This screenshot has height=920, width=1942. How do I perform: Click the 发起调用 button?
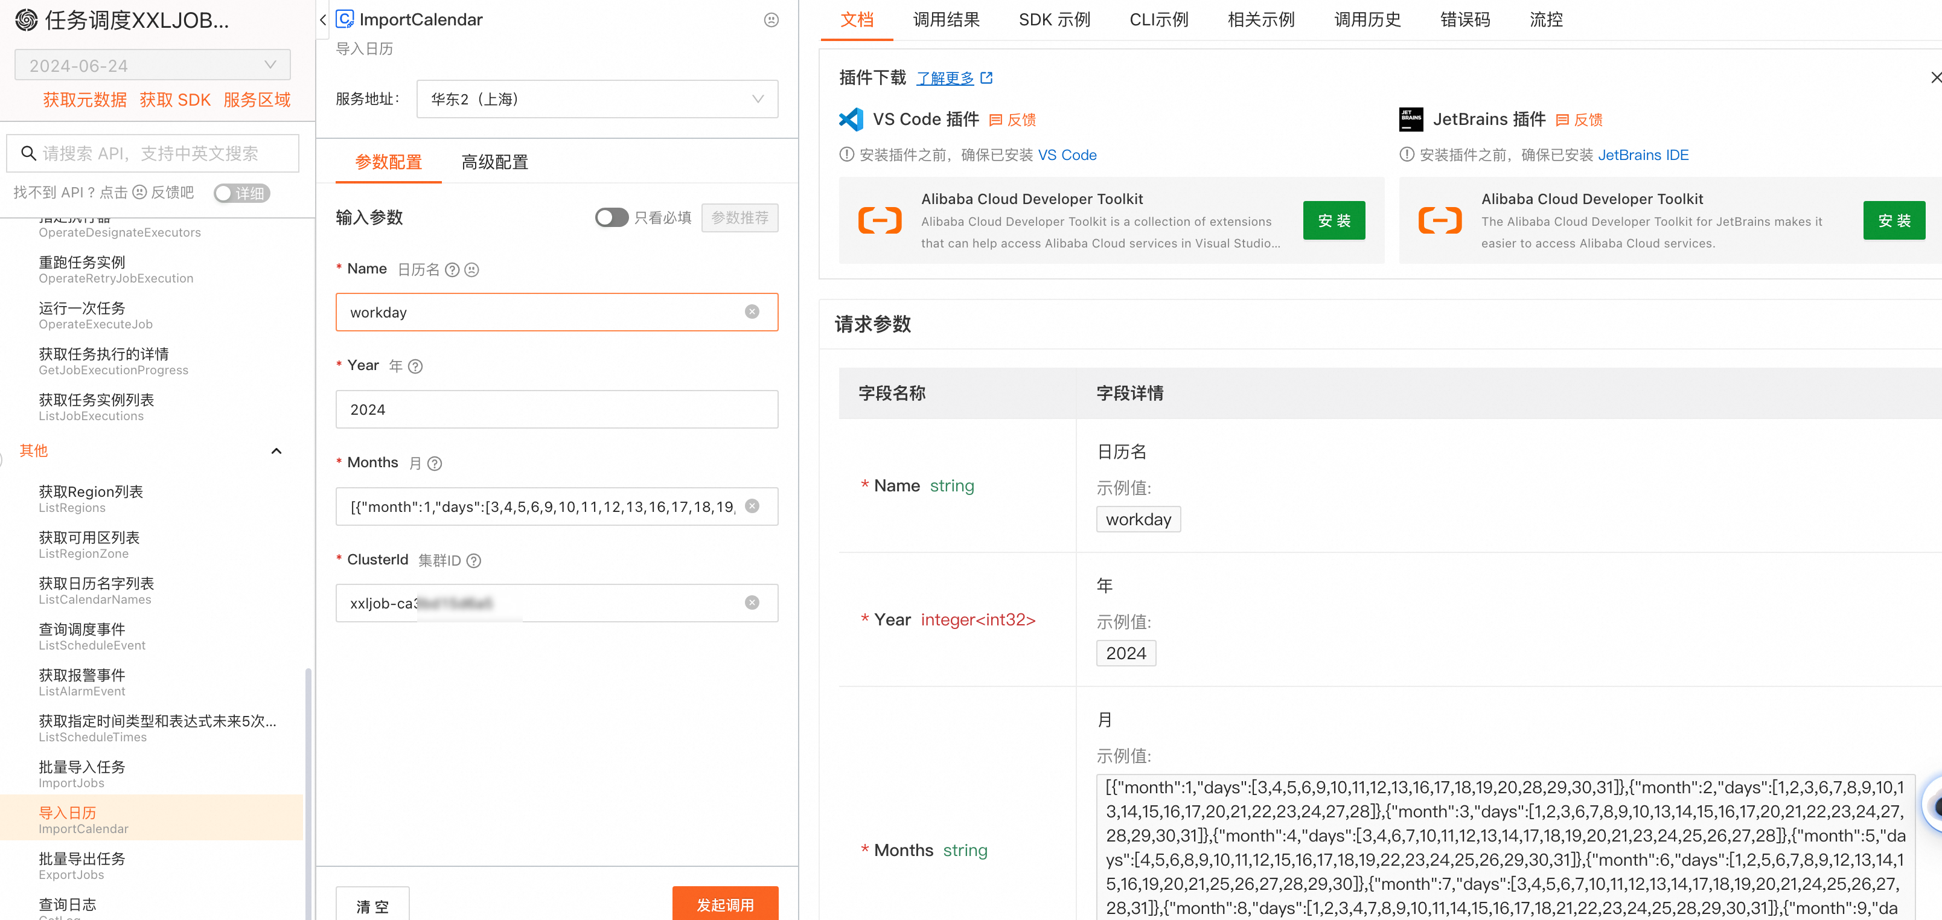coord(724,904)
